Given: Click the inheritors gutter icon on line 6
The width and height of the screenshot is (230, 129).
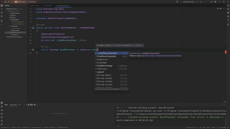Looking at the screenshot, I should pyautogui.click(x=33, y=28).
